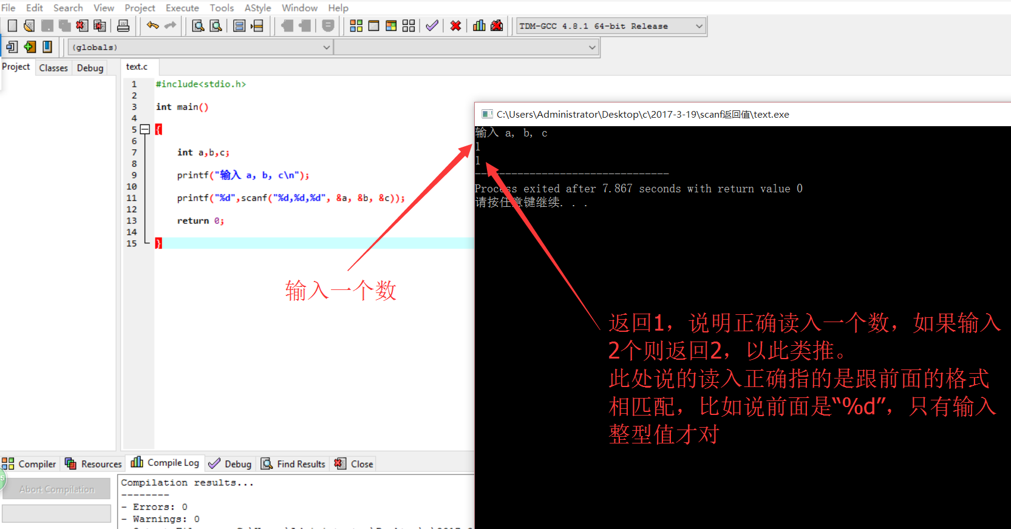Open a file with the folder icon
Screen dimensions: 1011x529
click(29, 25)
